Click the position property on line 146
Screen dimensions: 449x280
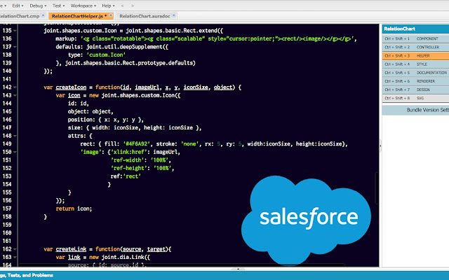106,120
